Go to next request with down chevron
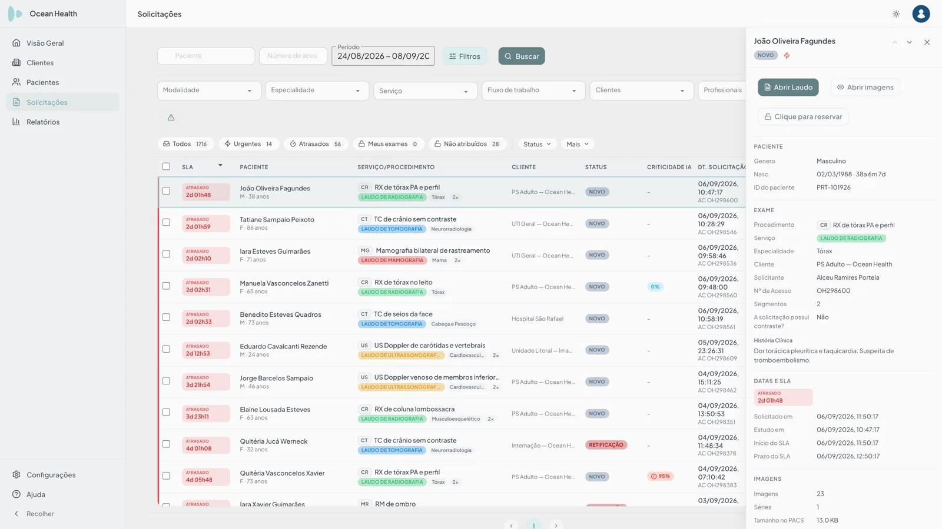This screenshot has width=942, height=529. pos(910,42)
